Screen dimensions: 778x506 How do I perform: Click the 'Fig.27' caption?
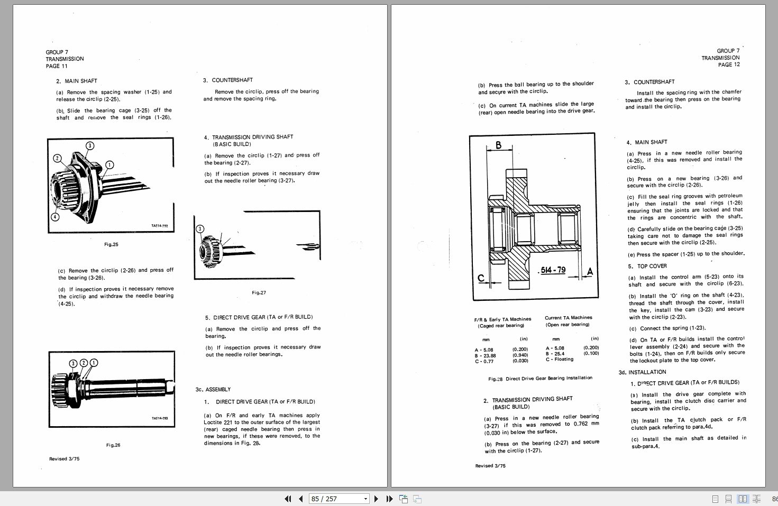pos(259,293)
